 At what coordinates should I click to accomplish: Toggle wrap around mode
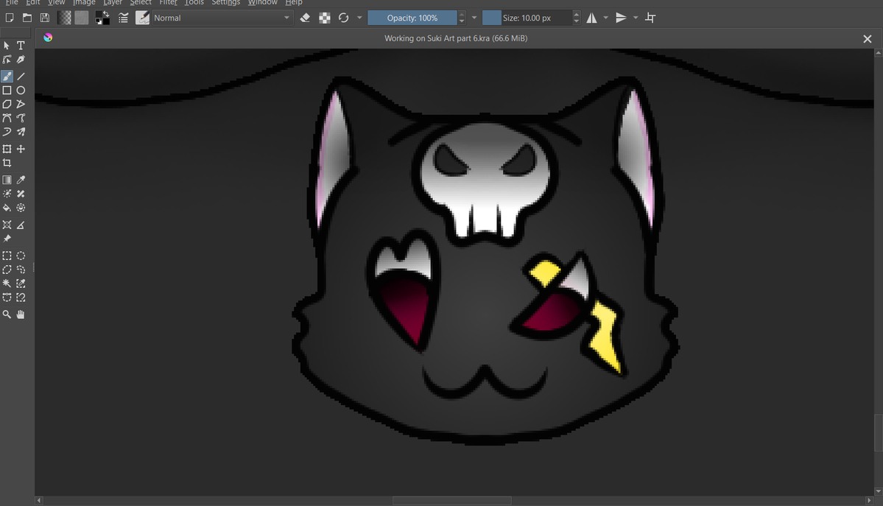(650, 18)
